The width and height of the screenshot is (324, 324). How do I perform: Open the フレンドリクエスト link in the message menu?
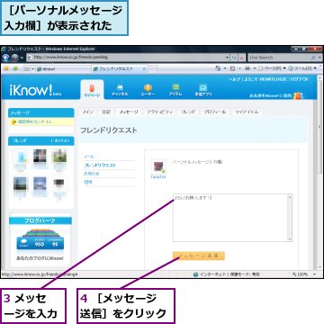100,165
